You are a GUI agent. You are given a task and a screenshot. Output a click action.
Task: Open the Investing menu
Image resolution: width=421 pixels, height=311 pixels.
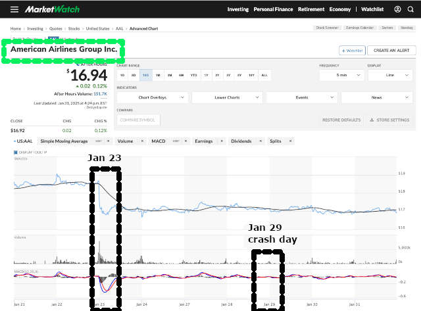[238, 9]
